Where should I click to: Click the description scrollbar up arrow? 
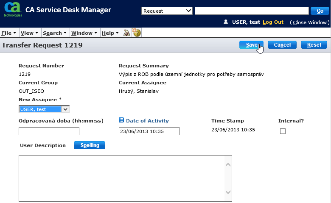(x=228, y=164)
